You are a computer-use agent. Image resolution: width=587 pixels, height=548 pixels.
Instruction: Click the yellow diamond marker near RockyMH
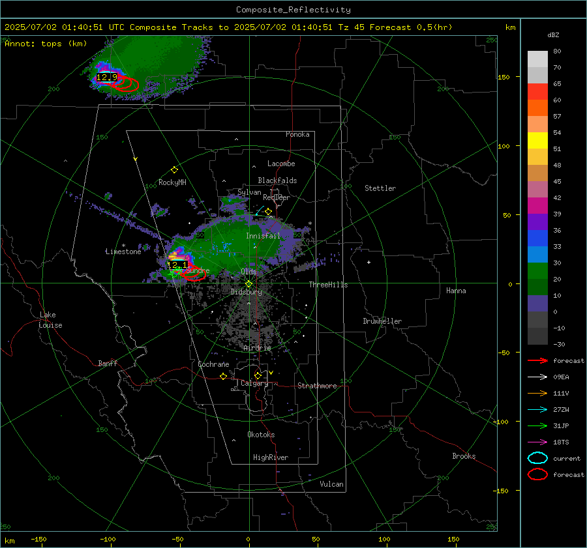(174, 170)
